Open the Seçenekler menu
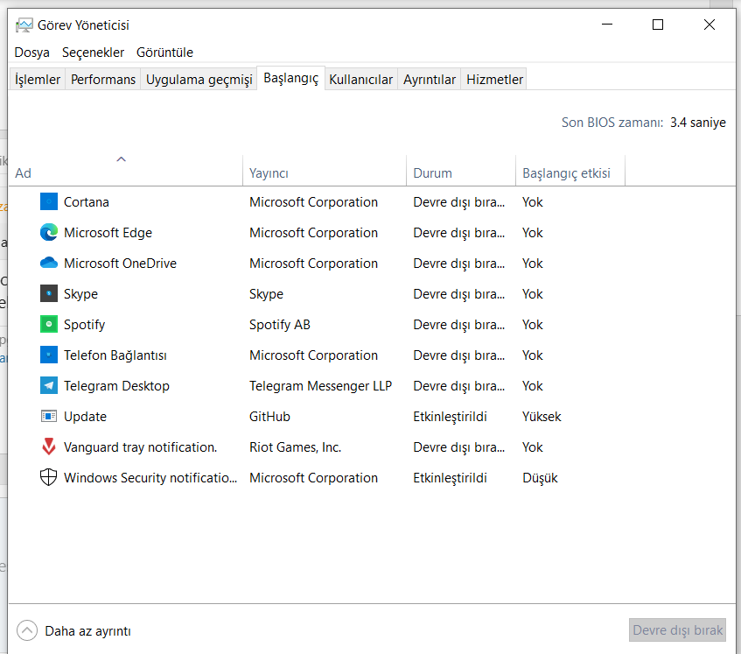The image size is (741, 654). 93,53
